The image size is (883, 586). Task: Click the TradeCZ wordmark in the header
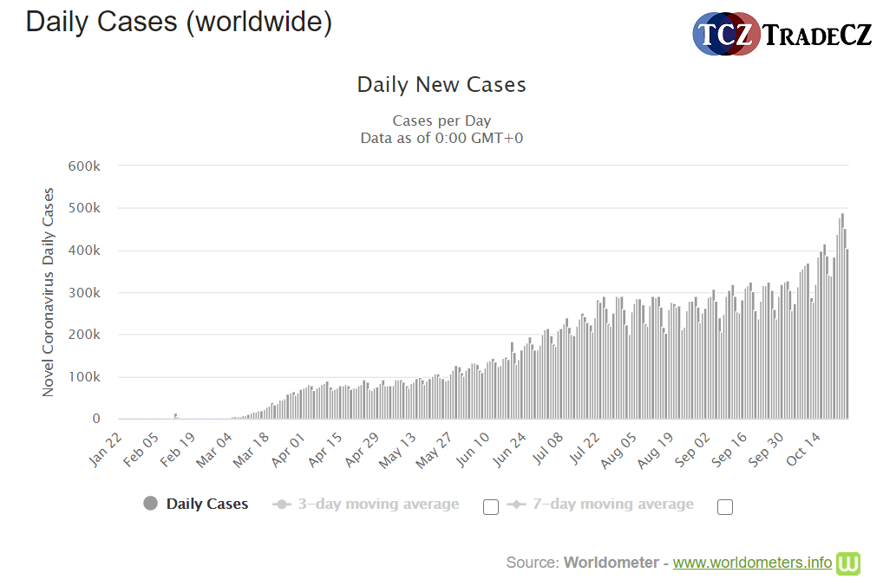click(x=817, y=35)
